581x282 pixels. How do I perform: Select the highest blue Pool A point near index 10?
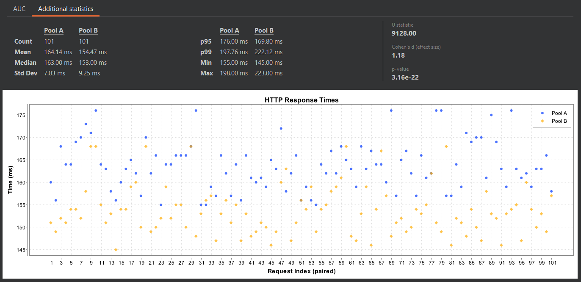[96, 110]
